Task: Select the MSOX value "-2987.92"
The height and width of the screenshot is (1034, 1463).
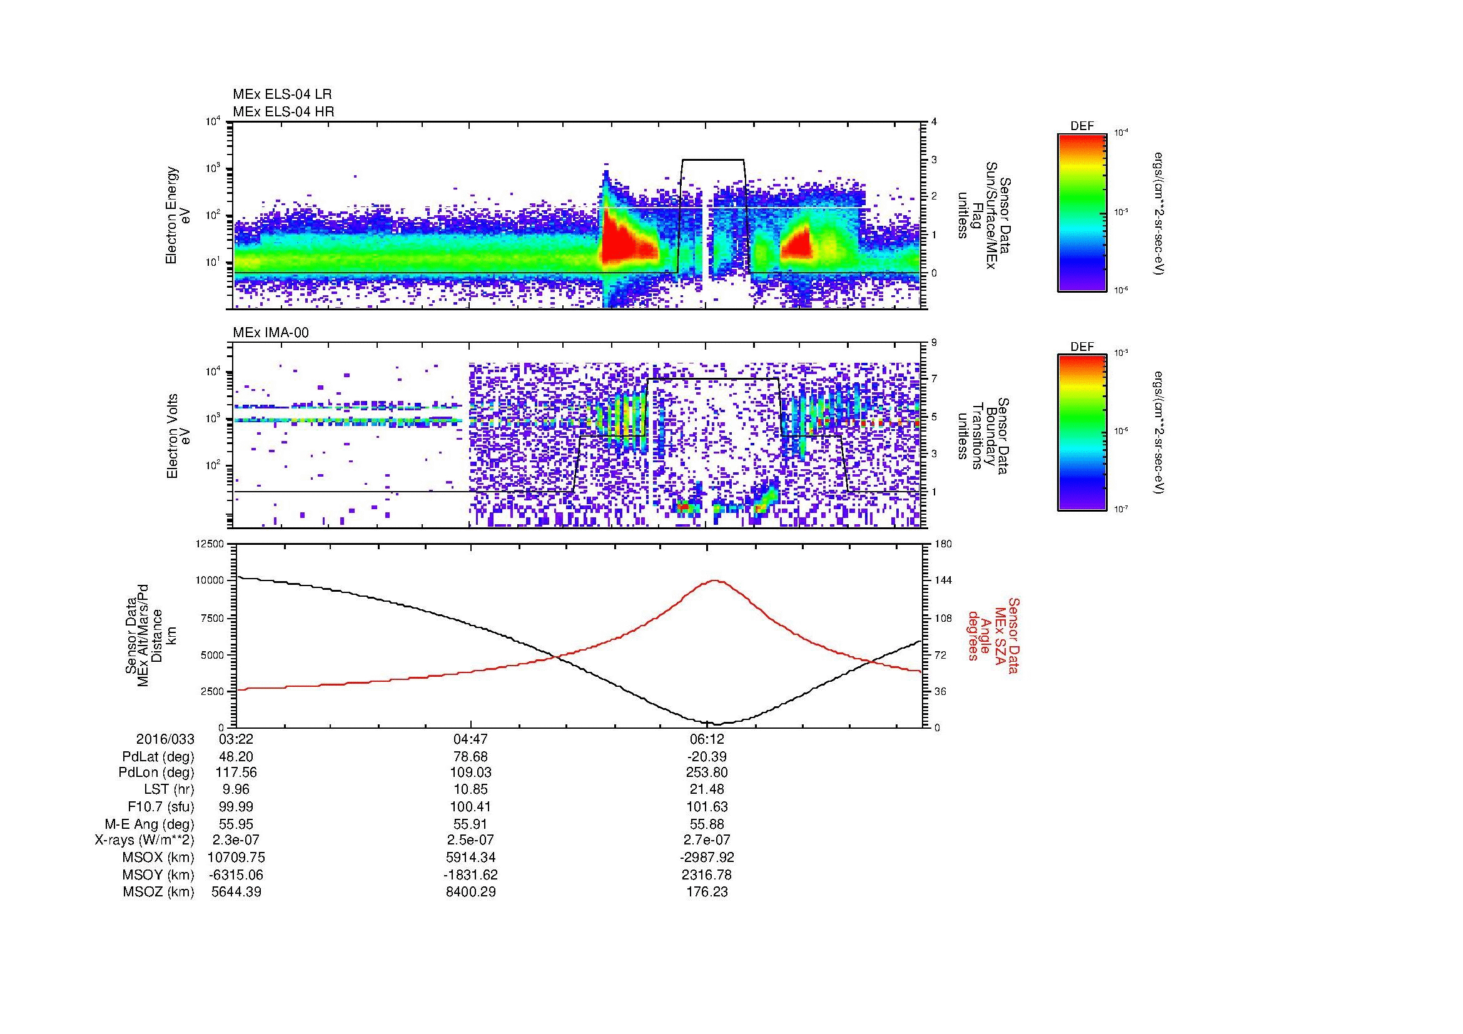Action: [707, 858]
